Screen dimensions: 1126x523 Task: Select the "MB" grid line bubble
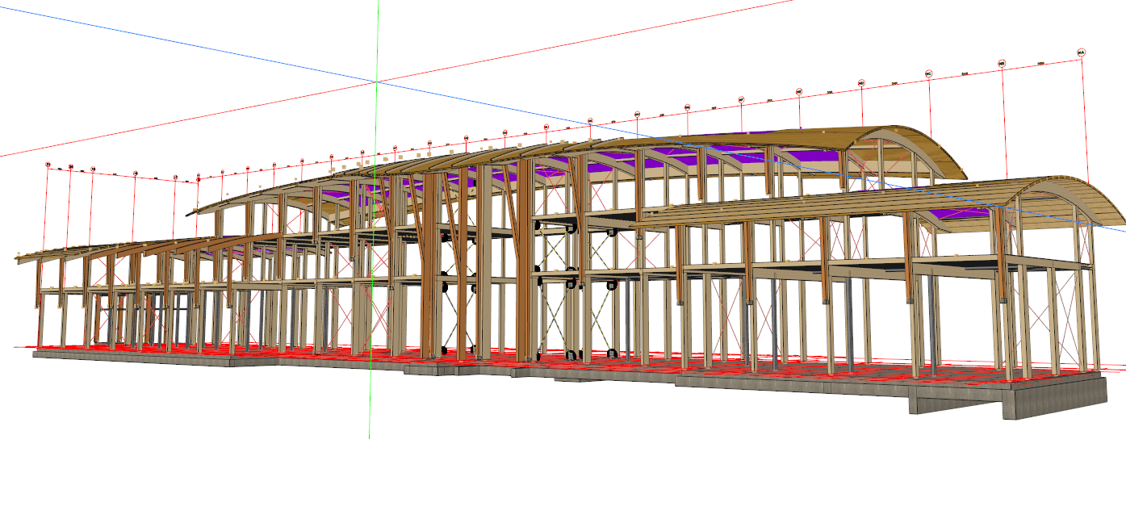pos(1002,63)
